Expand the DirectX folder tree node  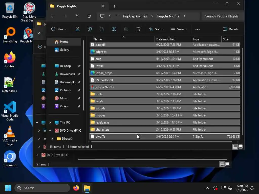coord(52,139)
